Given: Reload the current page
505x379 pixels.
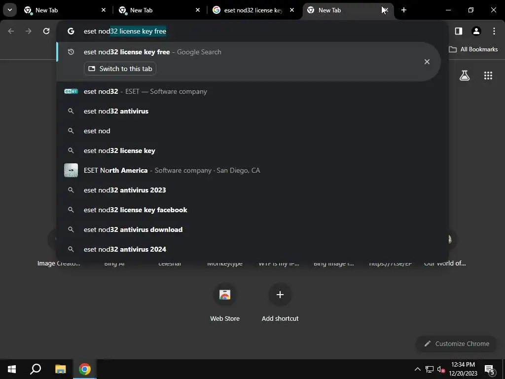Looking at the screenshot, I should (46, 31).
